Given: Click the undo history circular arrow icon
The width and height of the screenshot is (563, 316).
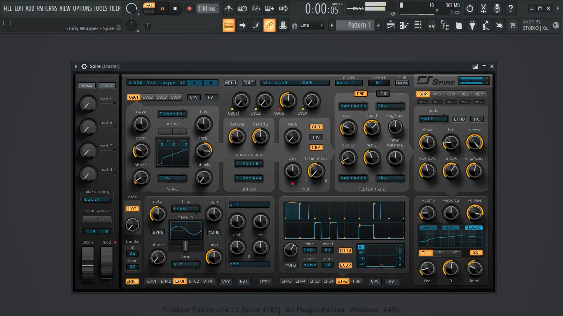Looking at the screenshot, I should tap(470, 8).
